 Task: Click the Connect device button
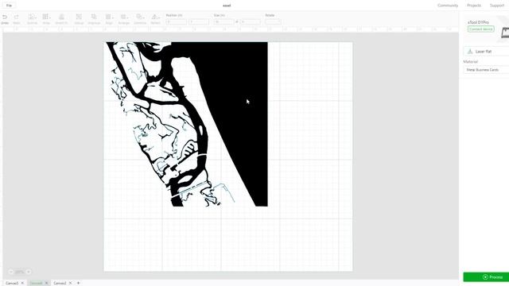tap(480, 29)
